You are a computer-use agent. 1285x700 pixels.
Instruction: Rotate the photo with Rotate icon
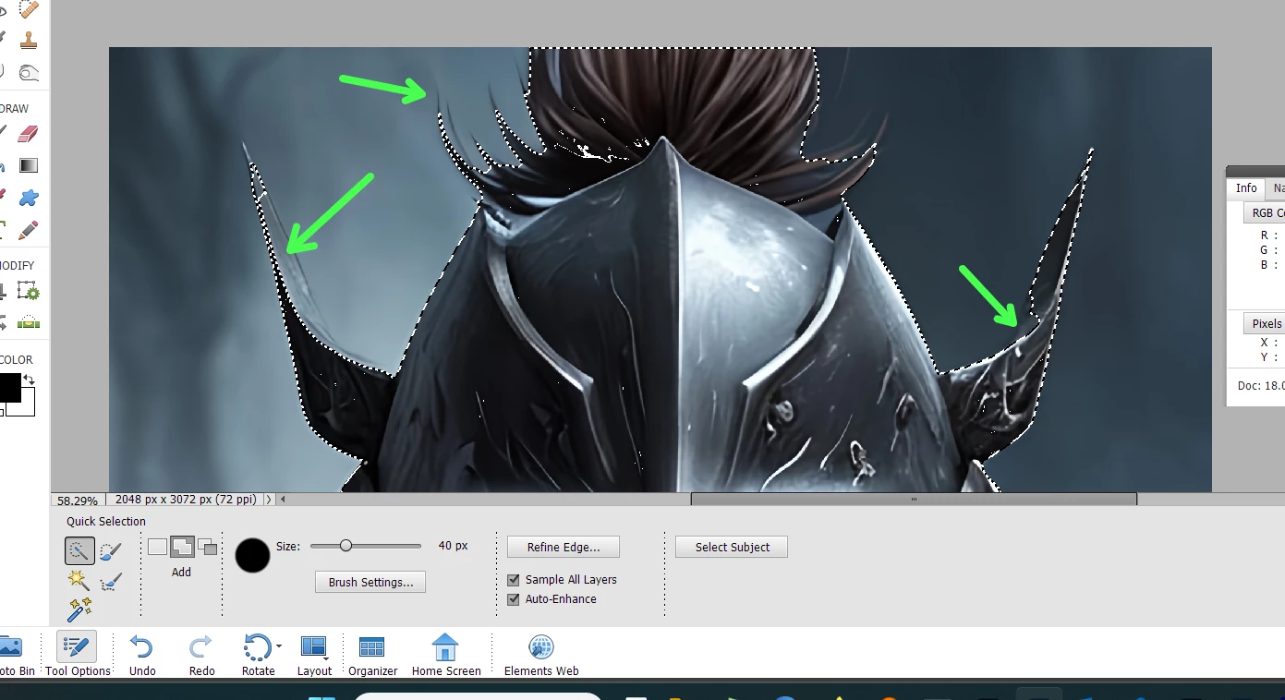click(x=256, y=647)
